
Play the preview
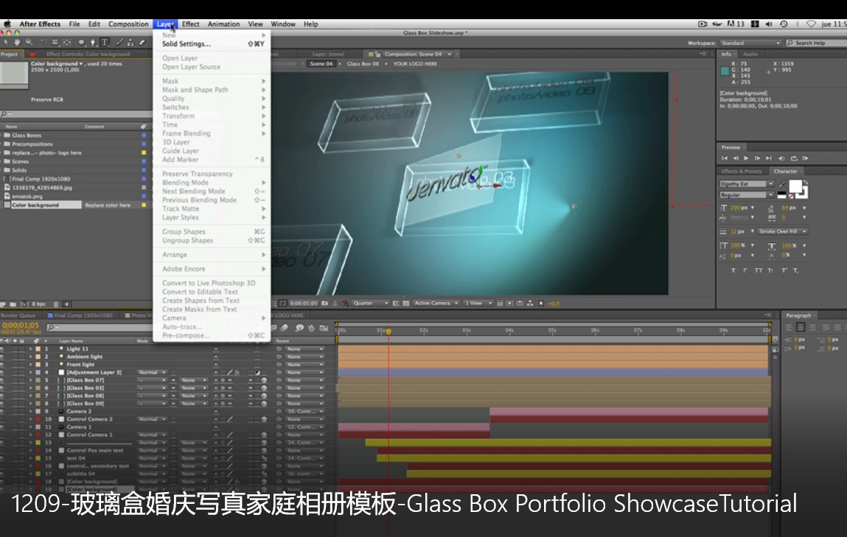[746, 158]
